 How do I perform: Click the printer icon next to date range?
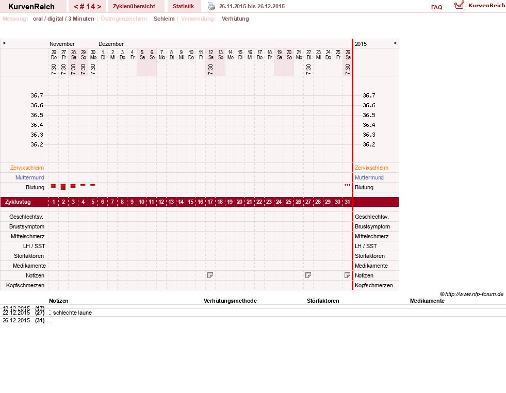click(x=211, y=6)
